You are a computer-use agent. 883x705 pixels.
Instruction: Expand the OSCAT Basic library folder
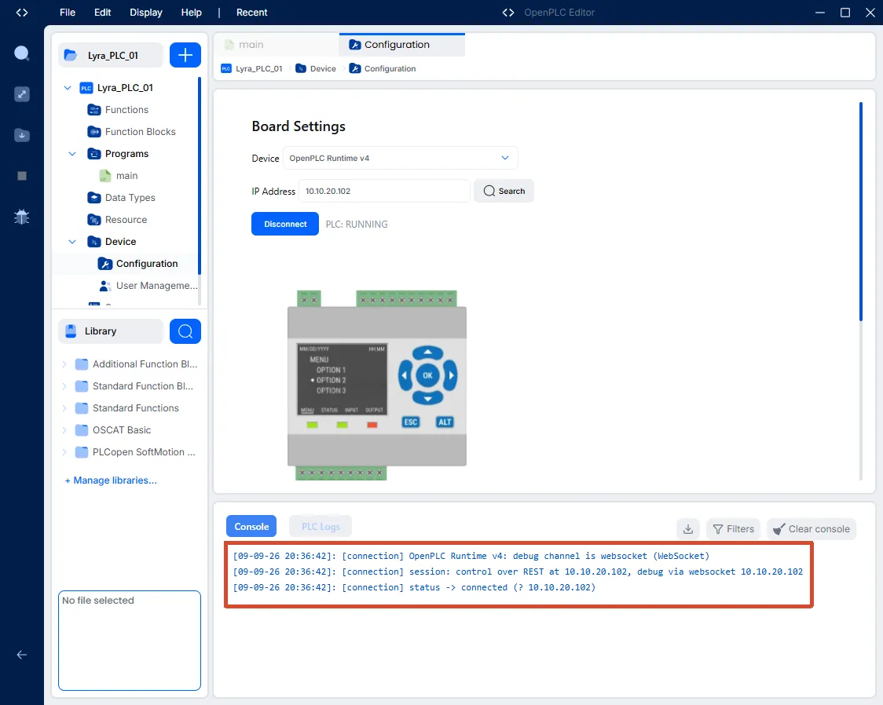tap(64, 430)
